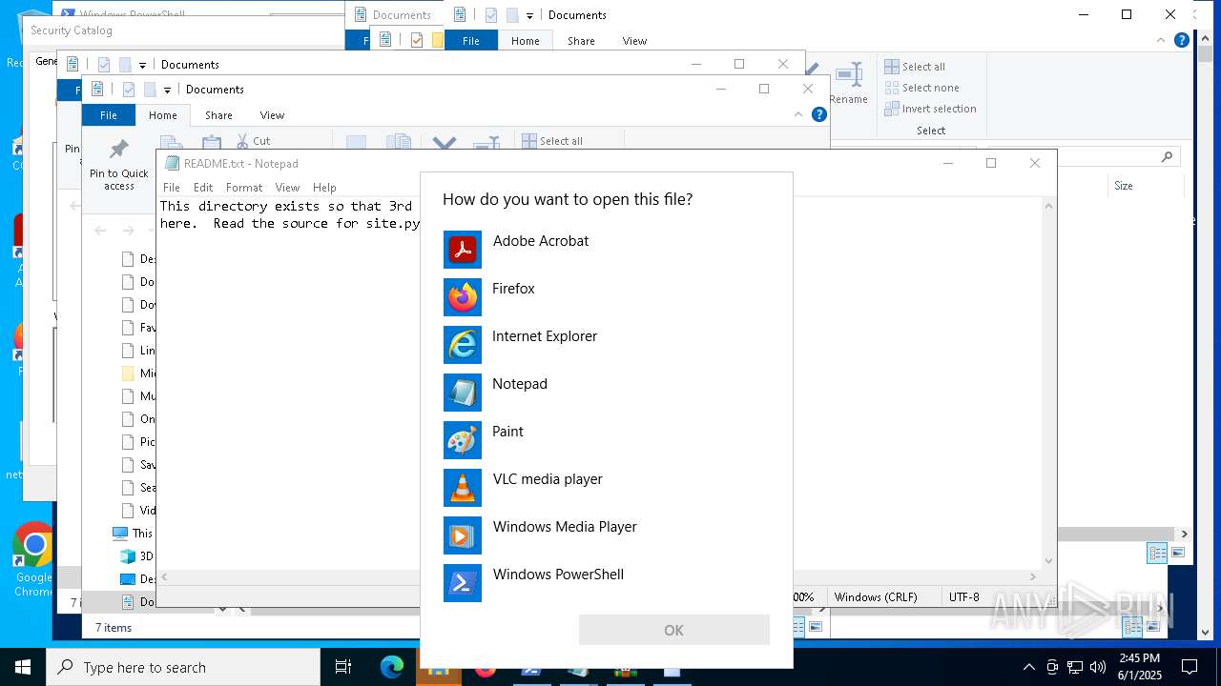The width and height of the screenshot is (1221, 686).
Task: Switch to Share tab in front Documents explorer
Action: pos(218,115)
